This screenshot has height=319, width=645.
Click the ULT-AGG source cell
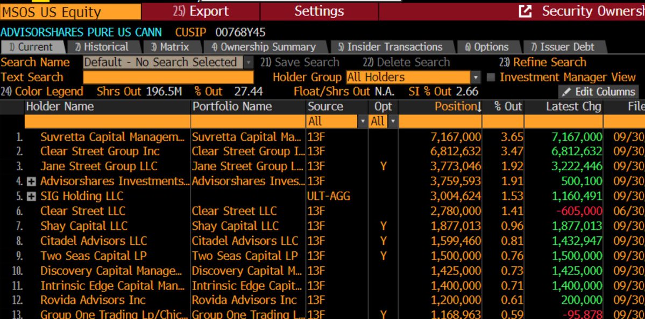[329, 196]
